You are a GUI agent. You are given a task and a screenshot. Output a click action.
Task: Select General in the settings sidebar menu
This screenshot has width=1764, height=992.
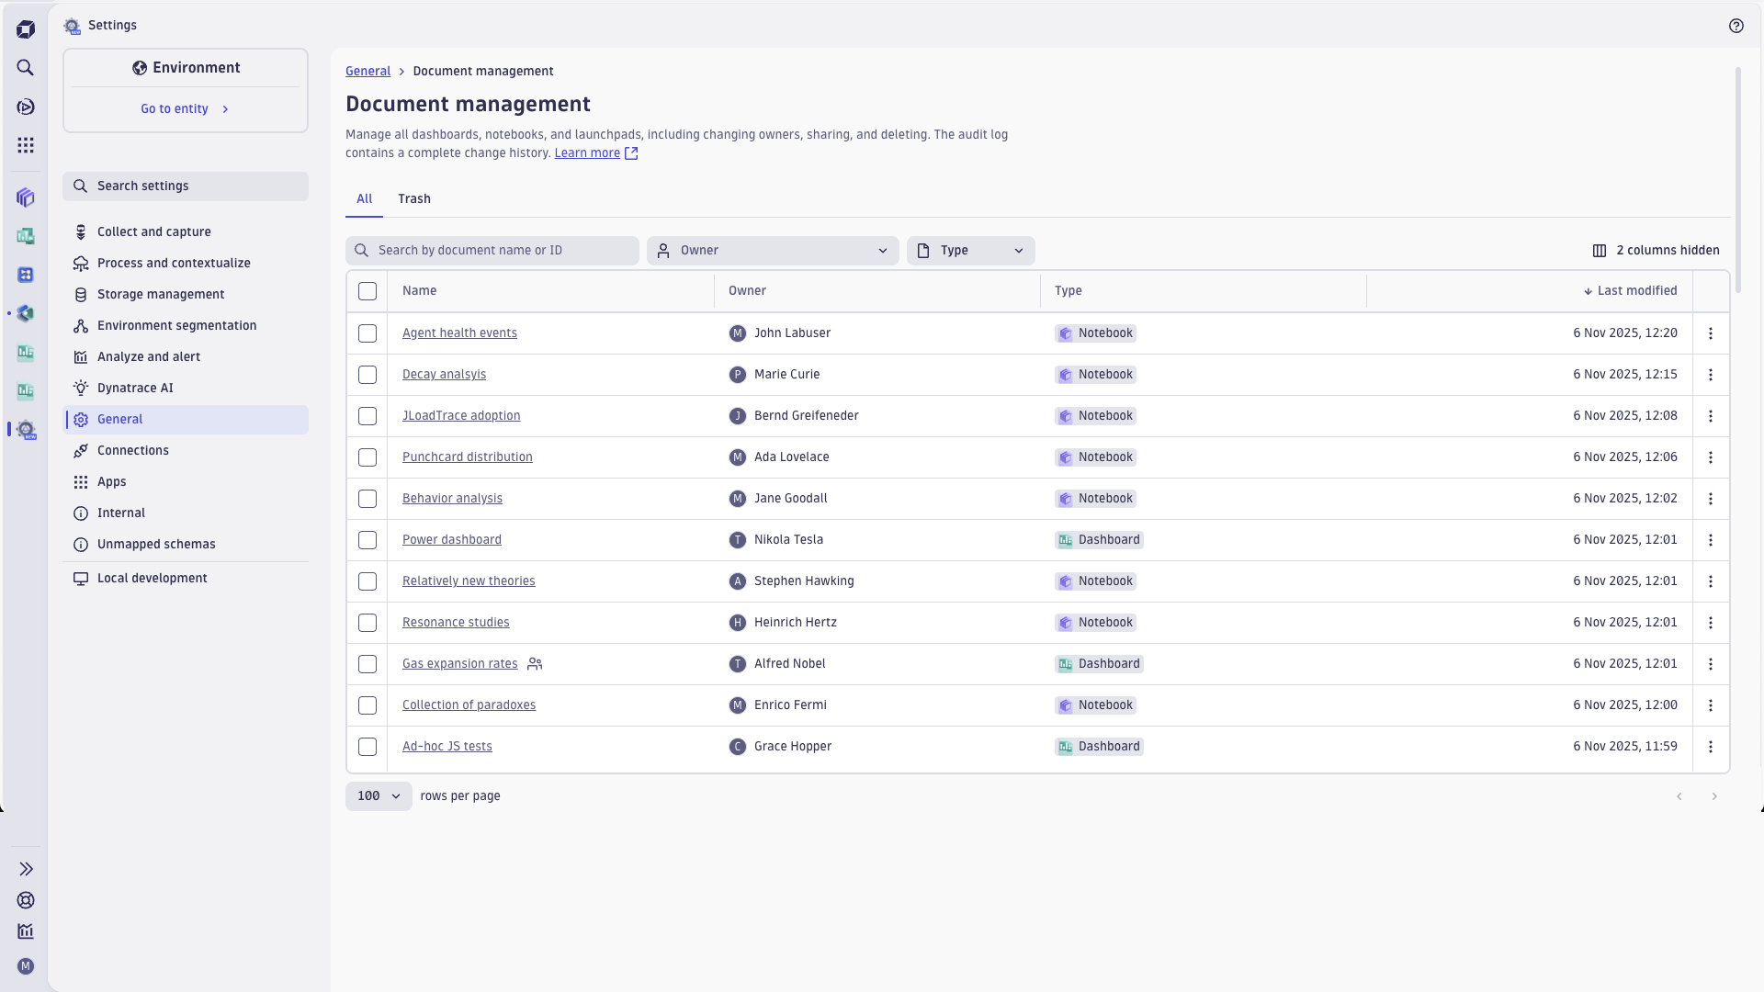120,419
